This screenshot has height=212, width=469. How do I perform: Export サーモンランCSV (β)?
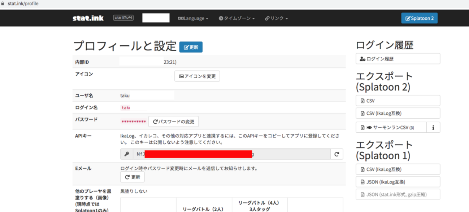pyautogui.click(x=391, y=127)
